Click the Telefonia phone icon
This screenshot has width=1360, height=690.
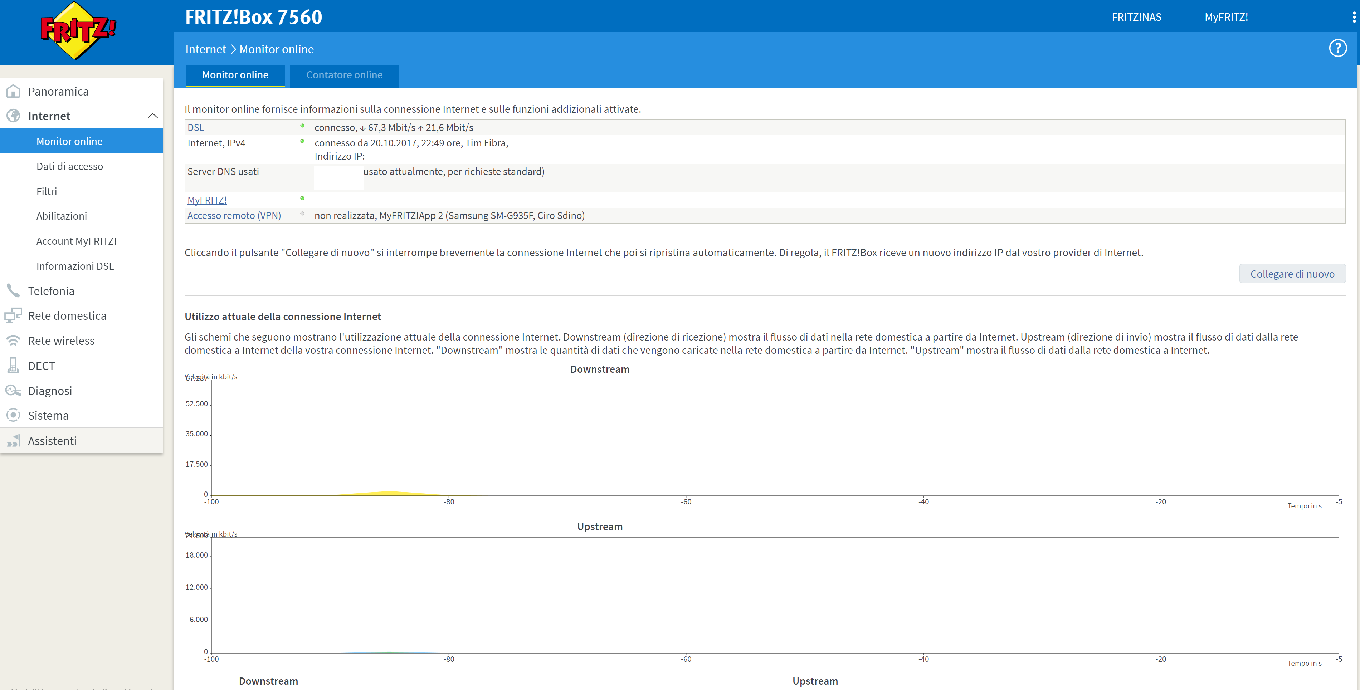[x=13, y=291]
